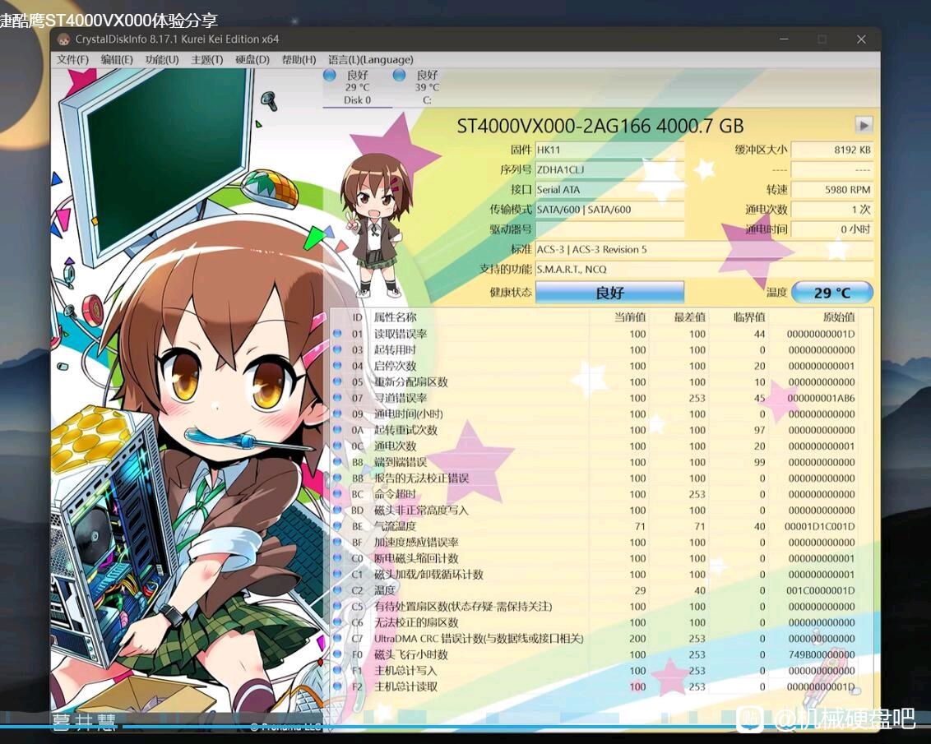This screenshot has width=931, height=744.
Task: Click status dot for 加速度感应错误率 row
Action: click(x=337, y=543)
